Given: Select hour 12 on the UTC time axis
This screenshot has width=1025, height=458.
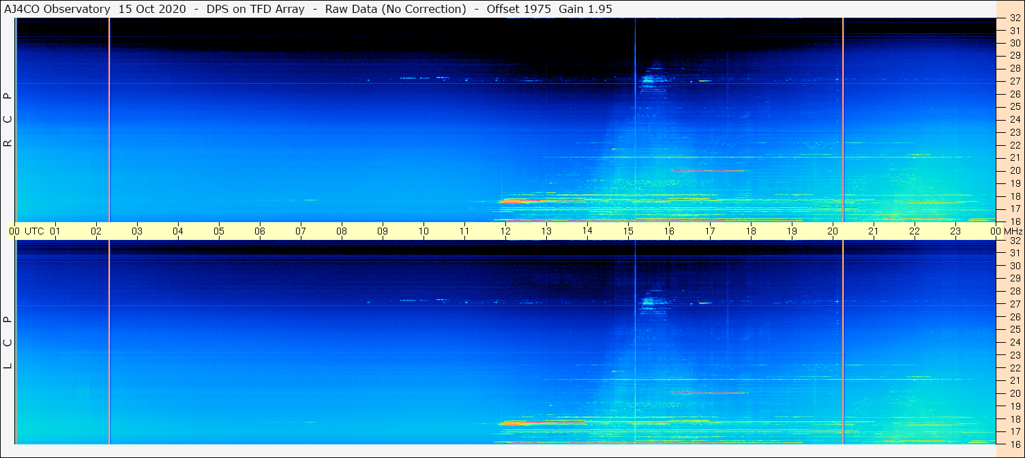Looking at the screenshot, I should (x=505, y=231).
